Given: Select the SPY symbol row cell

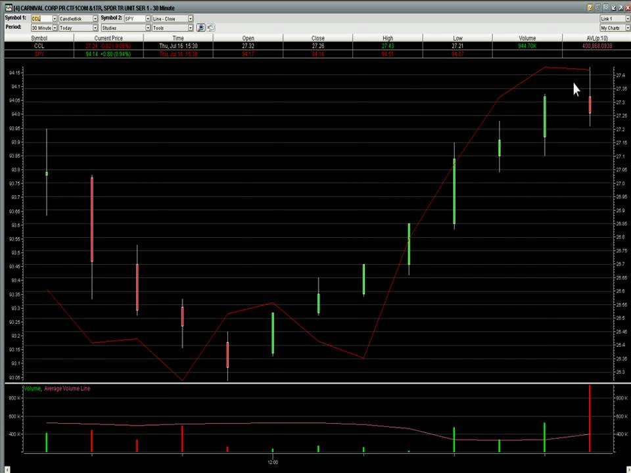Looking at the screenshot, I should click(39, 54).
